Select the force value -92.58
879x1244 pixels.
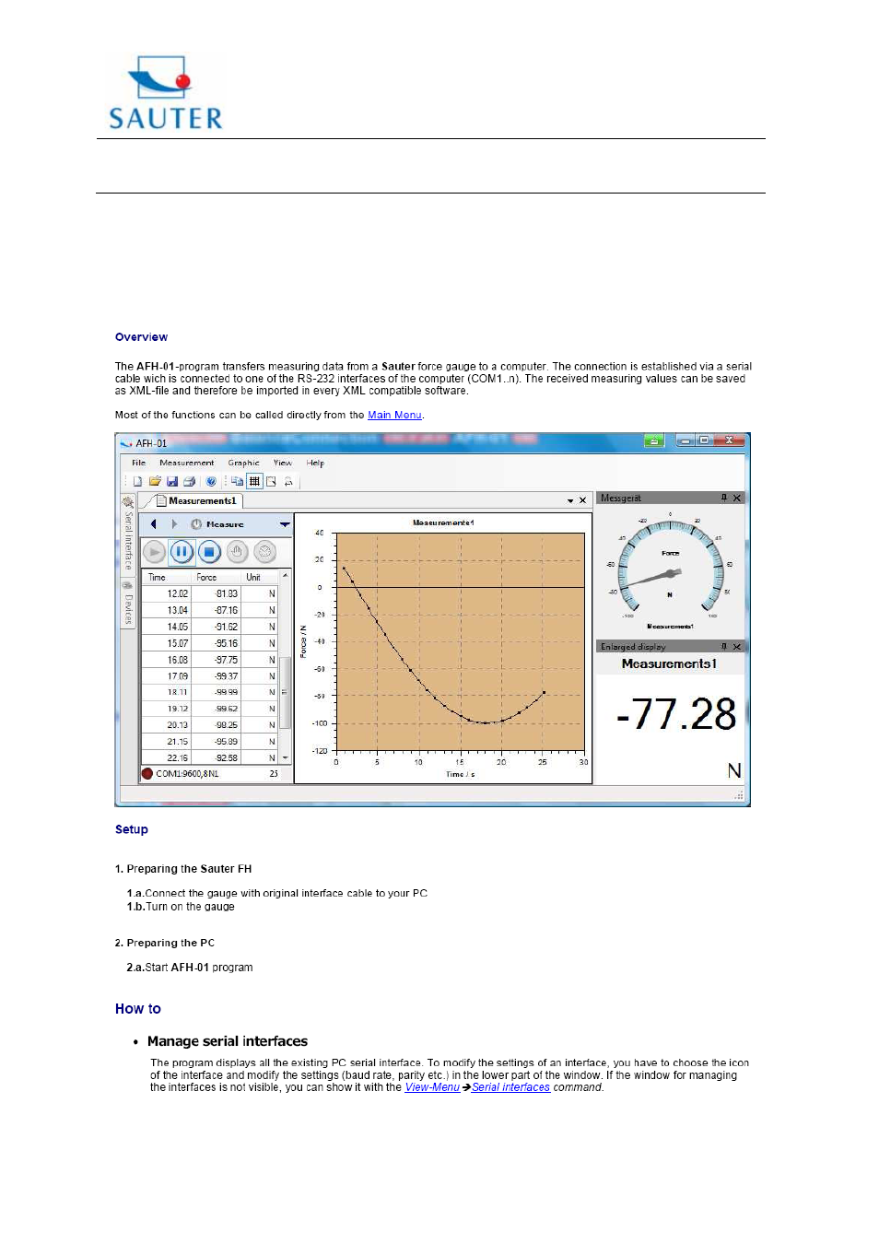pyautogui.click(x=217, y=757)
